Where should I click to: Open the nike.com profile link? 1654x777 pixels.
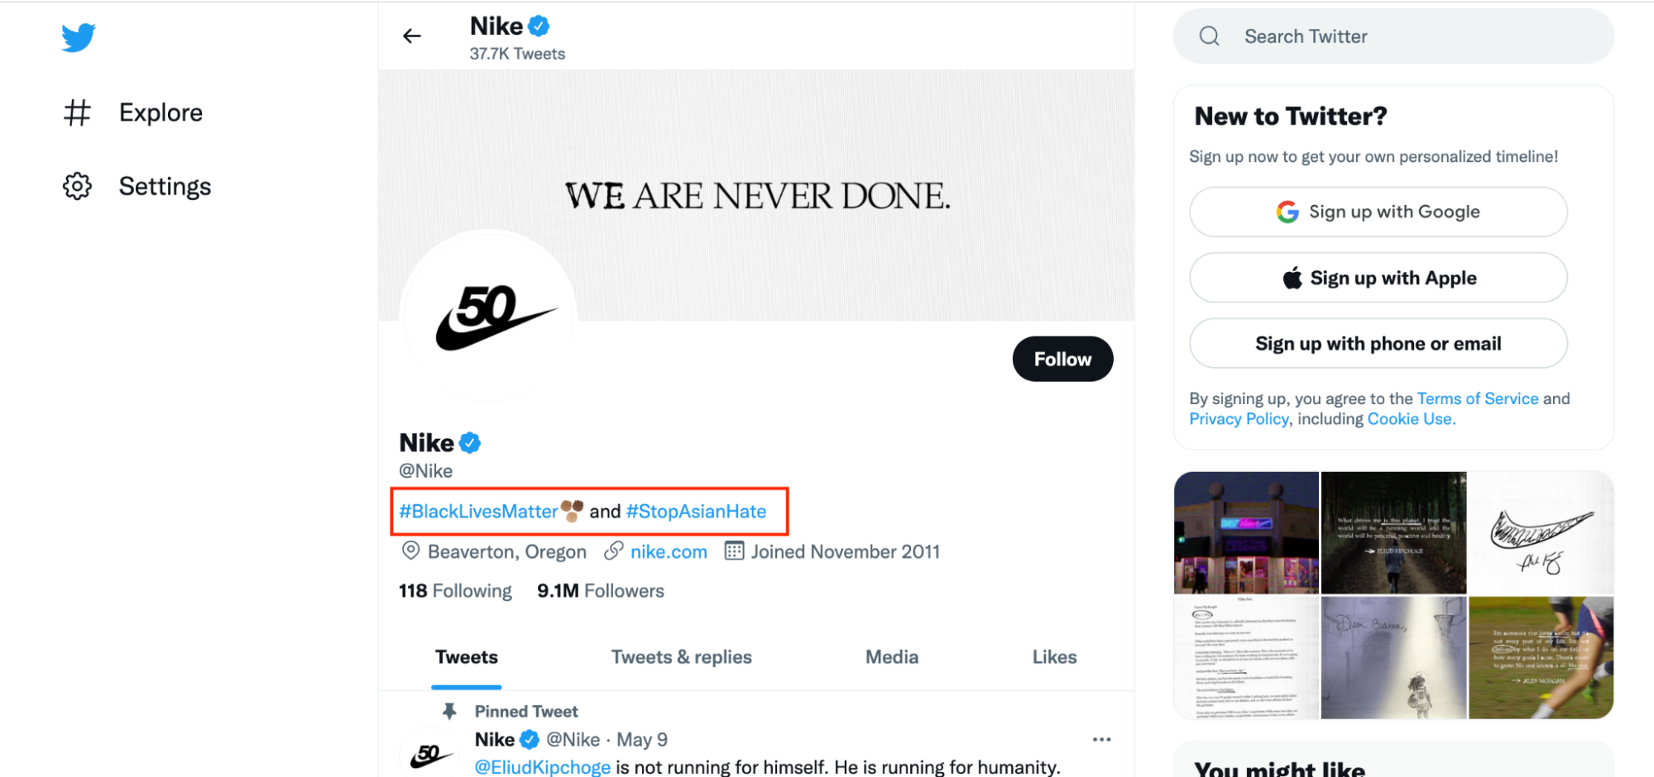669,552
